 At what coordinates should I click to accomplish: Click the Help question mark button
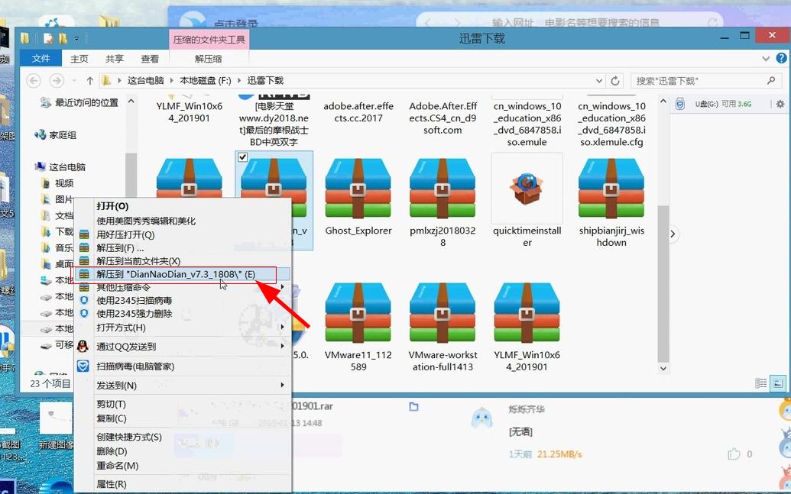pos(781,58)
